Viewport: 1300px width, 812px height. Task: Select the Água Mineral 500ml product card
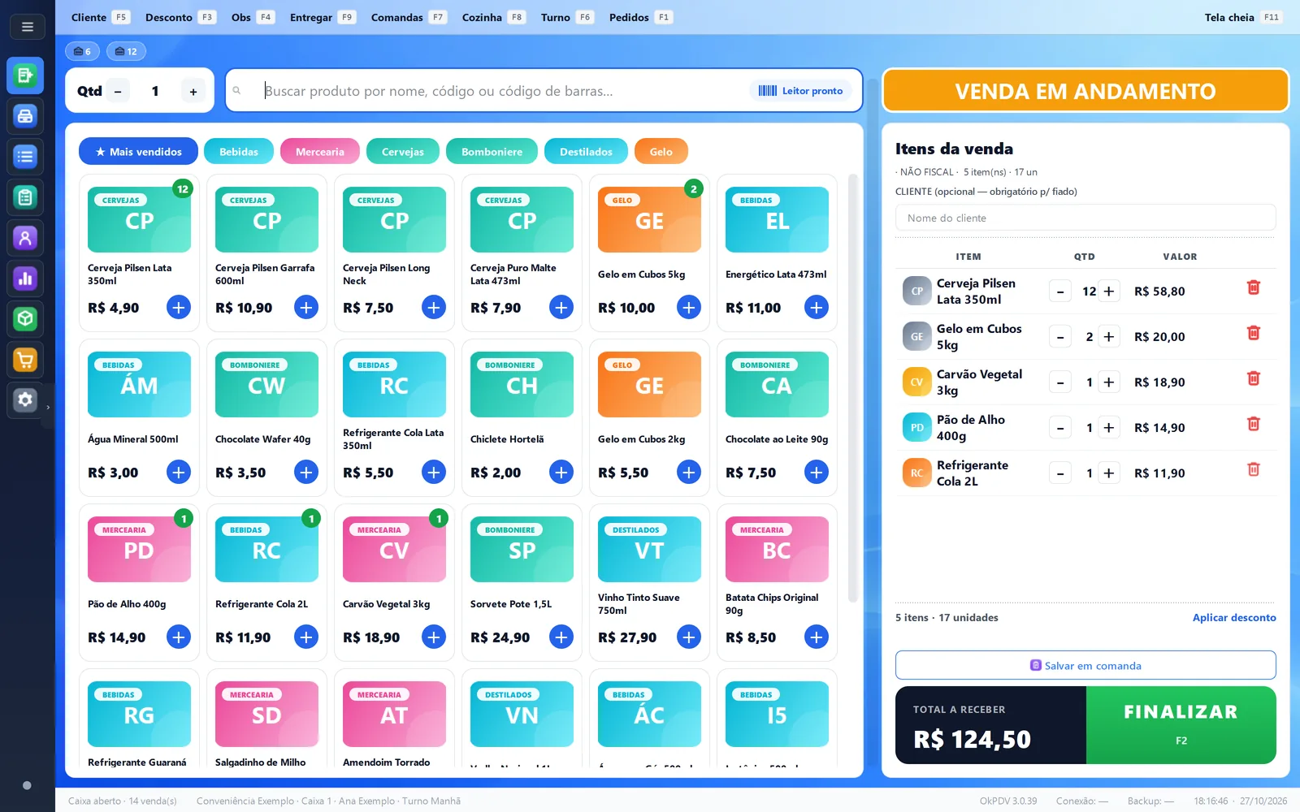point(139,417)
